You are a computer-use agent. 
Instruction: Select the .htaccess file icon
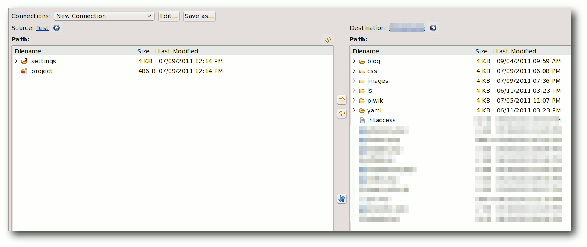[x=362, y=120]
